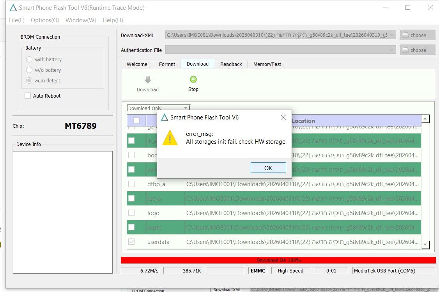Screen dimensions: 439x292
Task: Toggle the select-all checkbox in table header
Action: (x=136, y=121)
